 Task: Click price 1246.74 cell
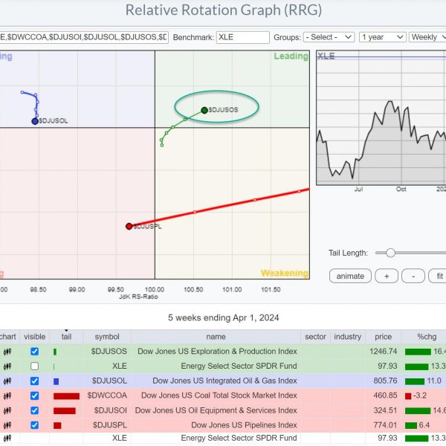(x=383, y=352)
